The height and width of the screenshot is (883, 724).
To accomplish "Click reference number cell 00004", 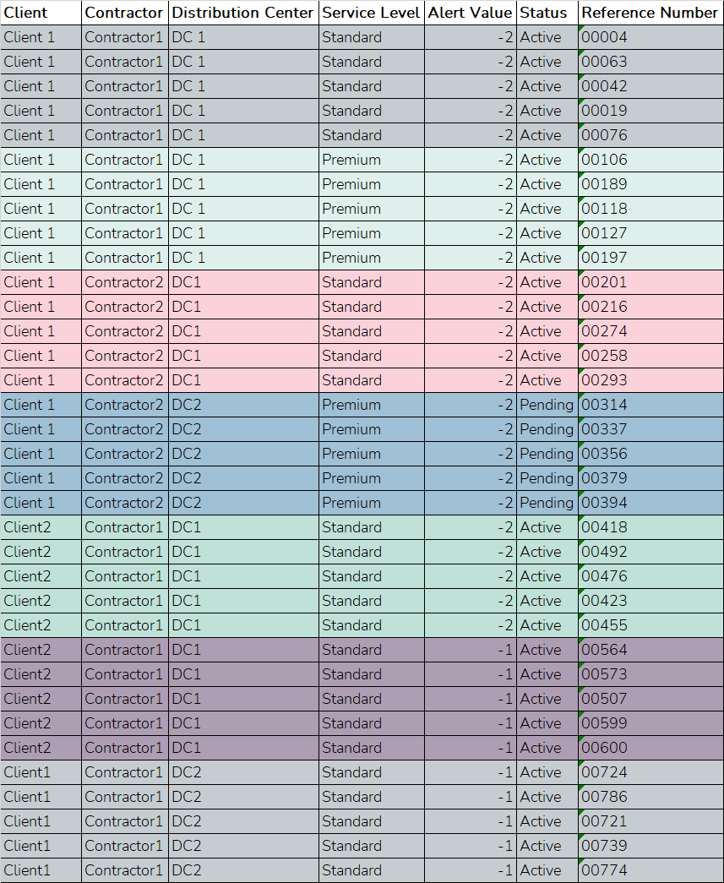I will 651,37.
